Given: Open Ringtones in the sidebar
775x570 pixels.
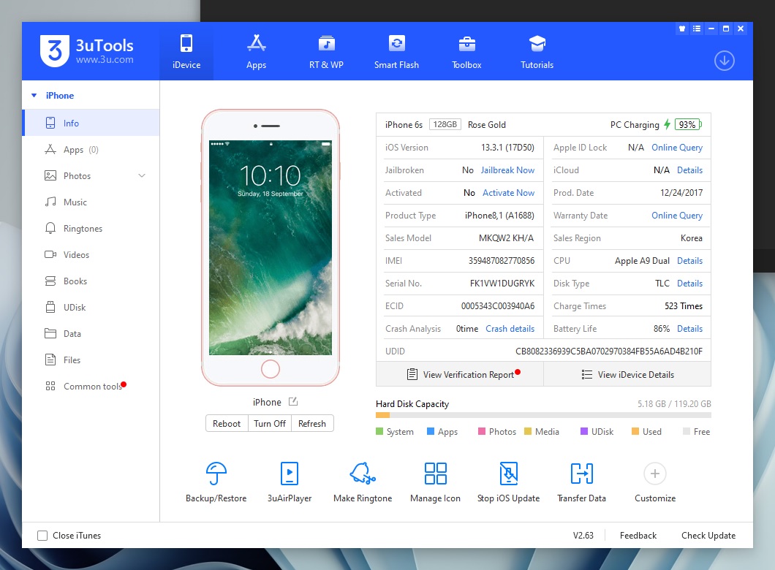Looking at the screenshot, I should 91,228.
